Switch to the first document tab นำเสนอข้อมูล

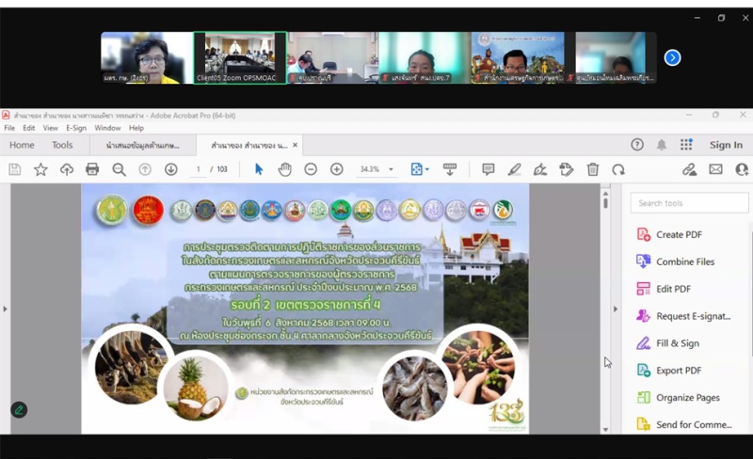point(143,145)
